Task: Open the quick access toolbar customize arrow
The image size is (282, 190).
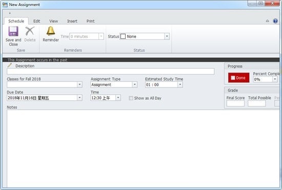Action: pos(10,13)
